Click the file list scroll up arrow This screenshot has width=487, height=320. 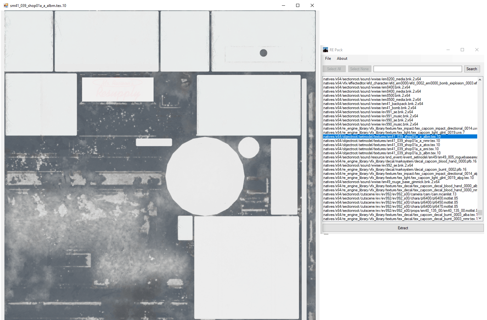coord(480,80)
